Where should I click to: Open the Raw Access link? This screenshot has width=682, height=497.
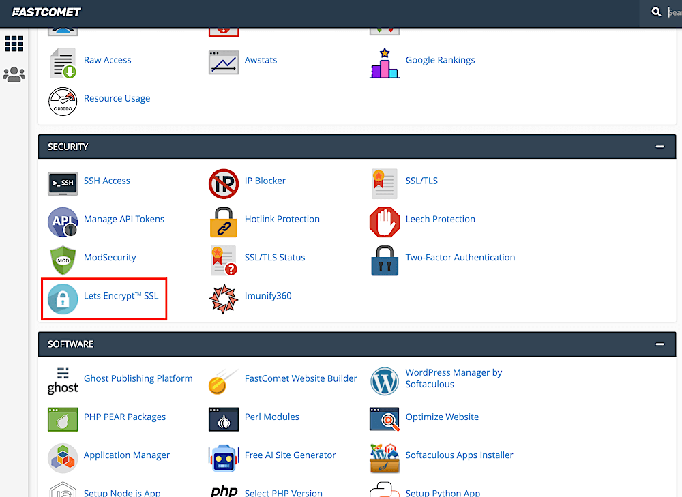tap(108, 60)
